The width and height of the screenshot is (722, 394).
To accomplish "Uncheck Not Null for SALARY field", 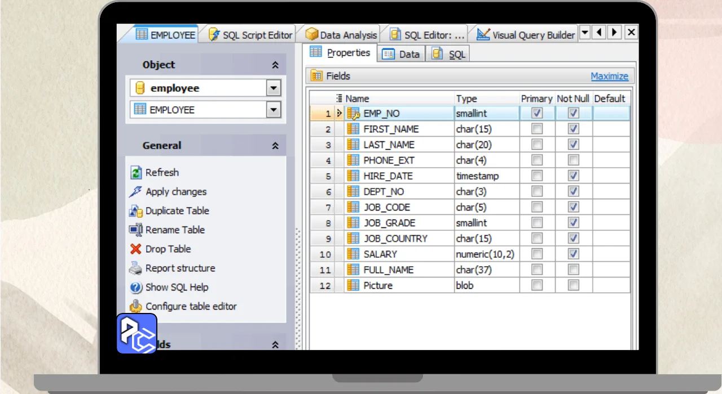I will (x=573, y=254).
